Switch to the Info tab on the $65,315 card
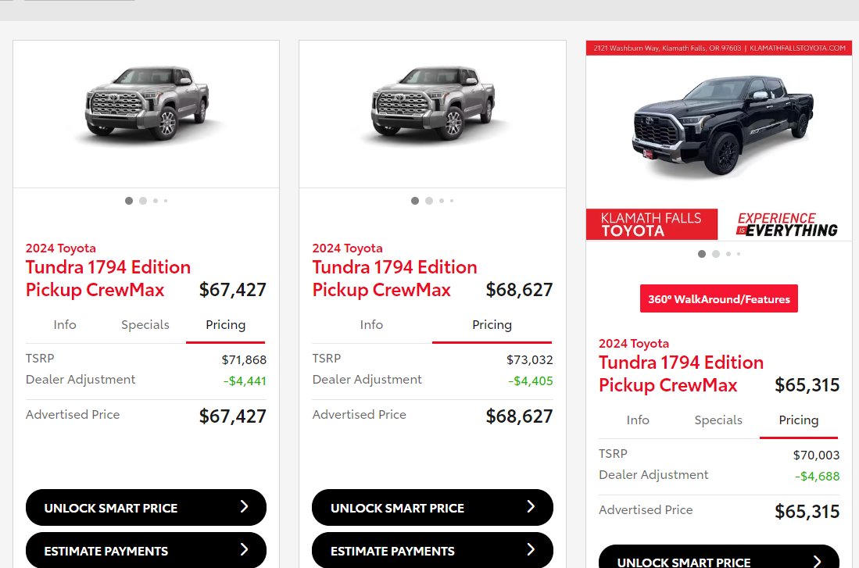 (638, 420)
